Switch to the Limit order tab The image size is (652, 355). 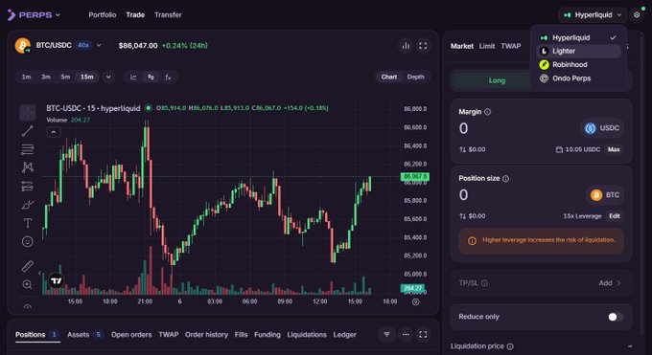tap(487, 46)
